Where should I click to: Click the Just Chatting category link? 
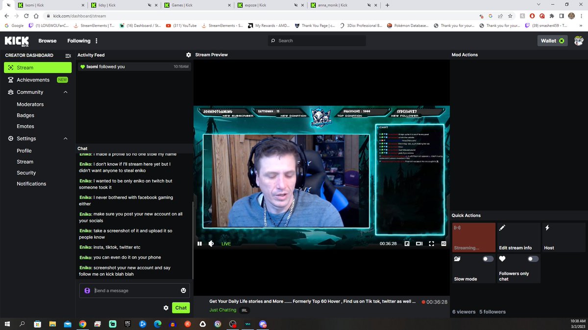tap(223, 310)
